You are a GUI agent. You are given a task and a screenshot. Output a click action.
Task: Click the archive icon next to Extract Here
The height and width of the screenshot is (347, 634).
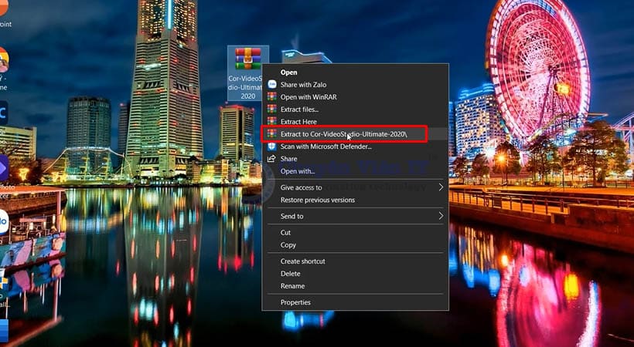[x=271, y=122]
